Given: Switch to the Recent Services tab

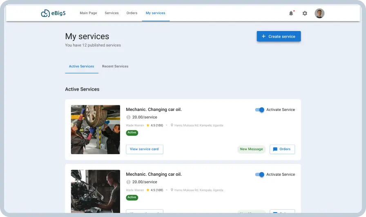Looking at the screenshot, I should pos(115,66).
